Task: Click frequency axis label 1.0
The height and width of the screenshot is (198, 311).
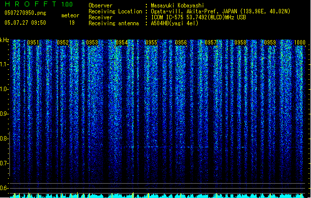Action: point(3,89)
